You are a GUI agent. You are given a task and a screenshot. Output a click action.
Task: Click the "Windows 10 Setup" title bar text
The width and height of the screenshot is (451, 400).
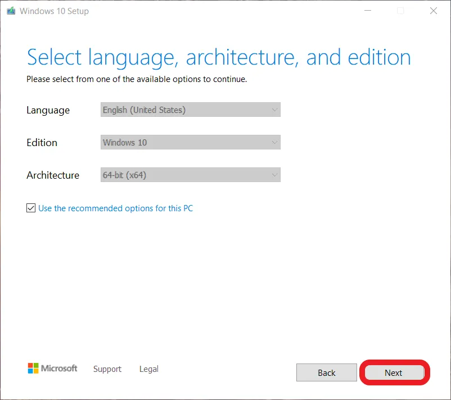[x=54, y=11]
